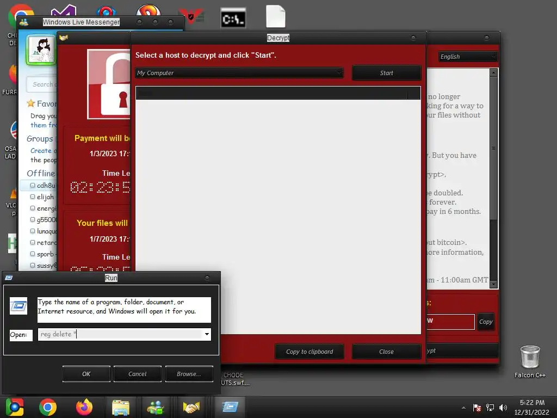This screenshot has width=557, height=418.
Task: Open the volume speaker tray icon
Action: coord(503,408)
